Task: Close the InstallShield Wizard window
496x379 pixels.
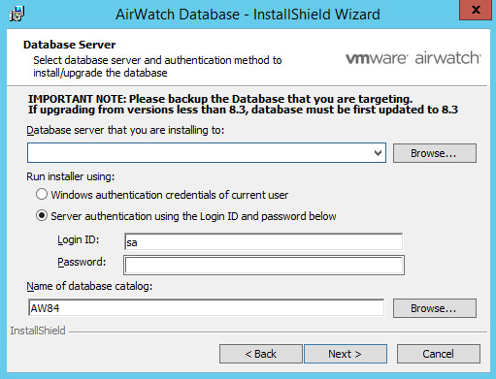Action: tap(476, 10)
